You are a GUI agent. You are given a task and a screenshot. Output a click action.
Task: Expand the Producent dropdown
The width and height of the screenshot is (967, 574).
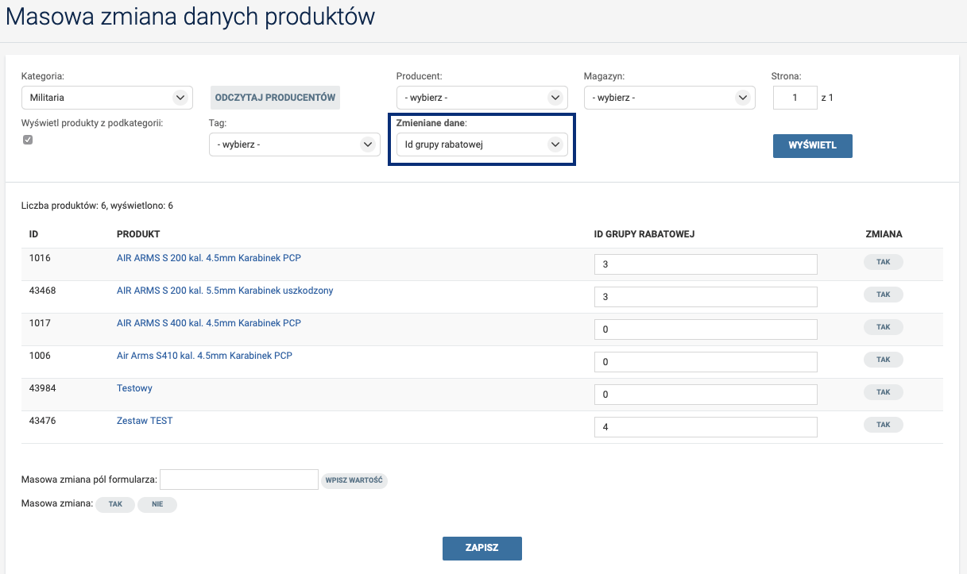point(482,98)
